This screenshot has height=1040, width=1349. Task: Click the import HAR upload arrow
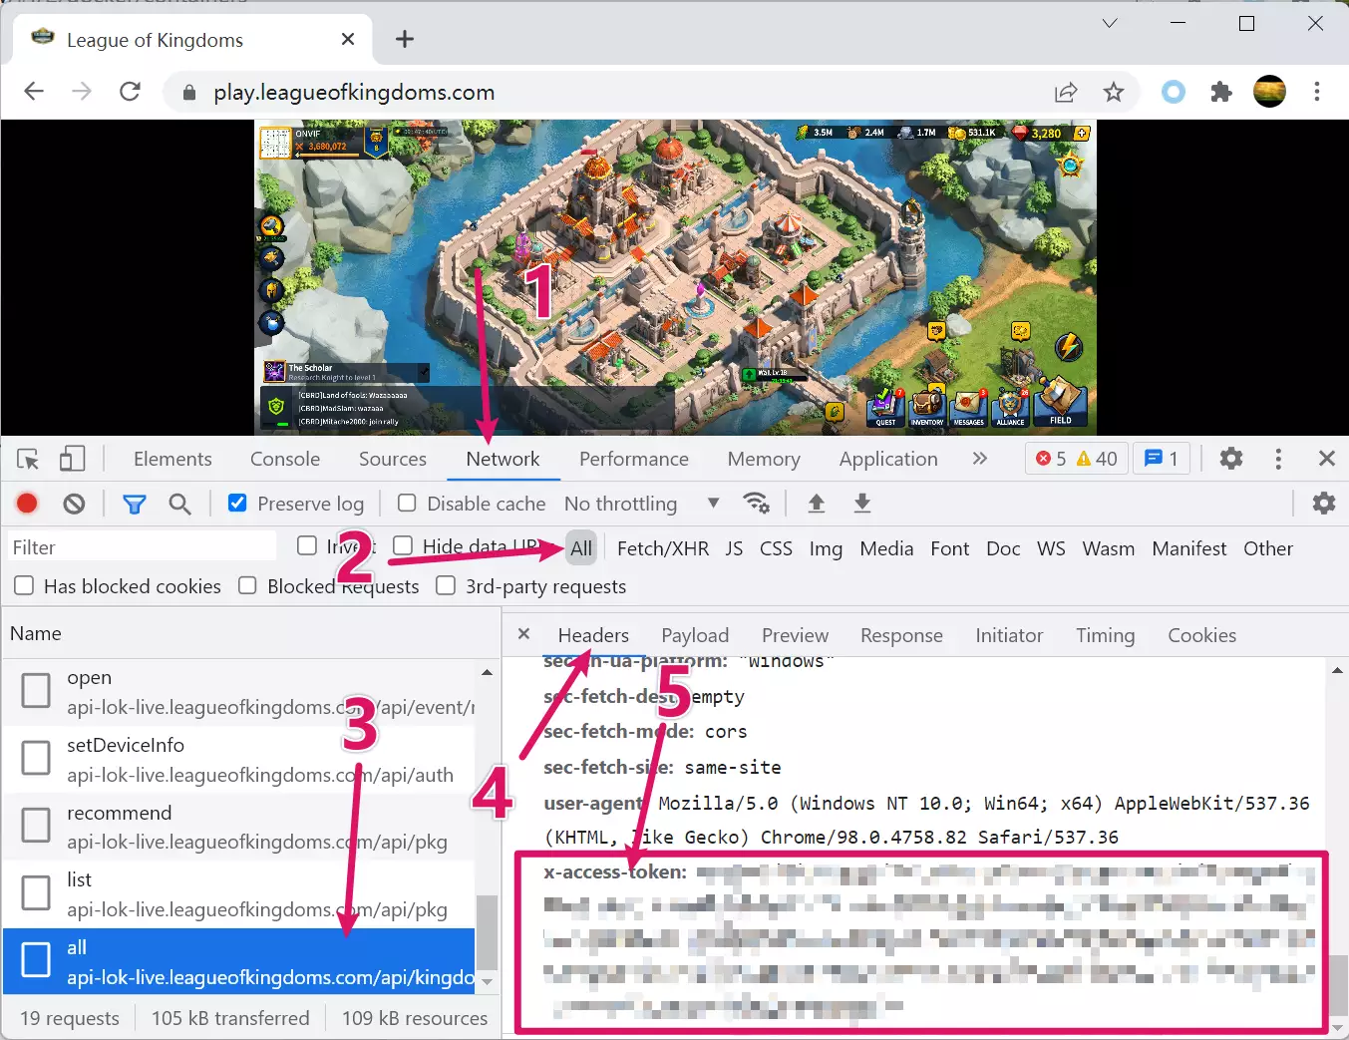coord(816,504)
